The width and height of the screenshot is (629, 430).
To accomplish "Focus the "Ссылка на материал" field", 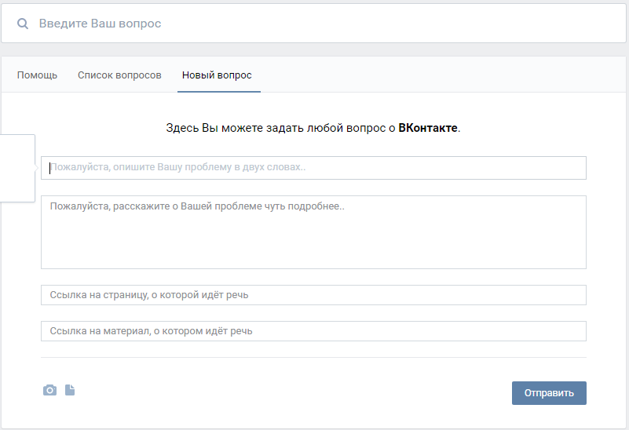I will tap(314, 331).
